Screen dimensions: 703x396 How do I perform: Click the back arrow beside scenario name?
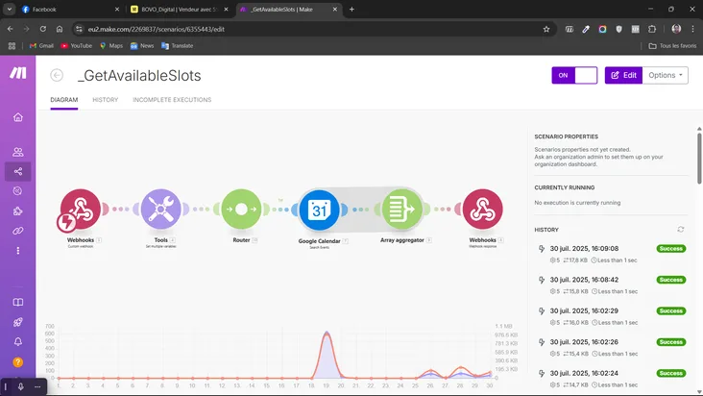[x=57, y=75]
